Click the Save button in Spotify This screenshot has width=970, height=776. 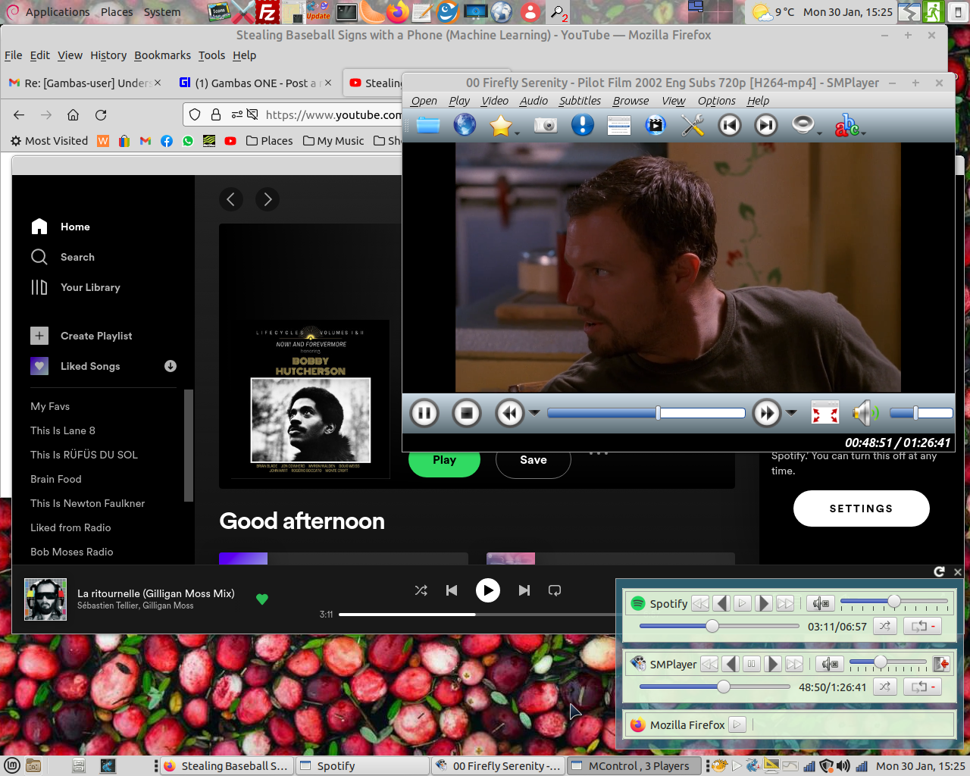click(533, 460)
